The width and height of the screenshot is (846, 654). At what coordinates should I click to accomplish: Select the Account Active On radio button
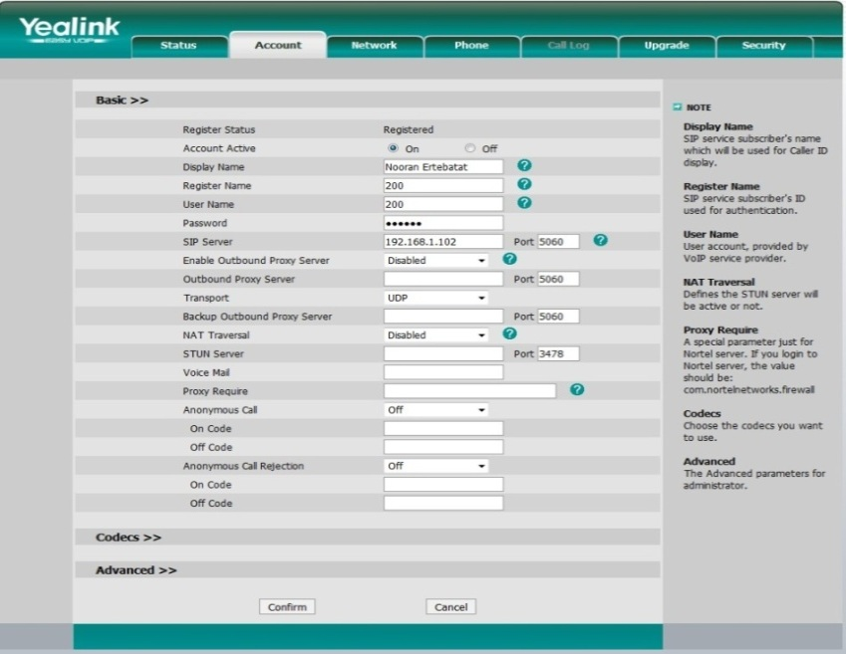[x=393, y=148]
